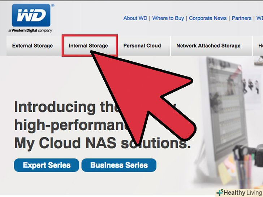The image size is (263, 197).
Task: Click the Healthy Living watermark text
Action: 242,193
